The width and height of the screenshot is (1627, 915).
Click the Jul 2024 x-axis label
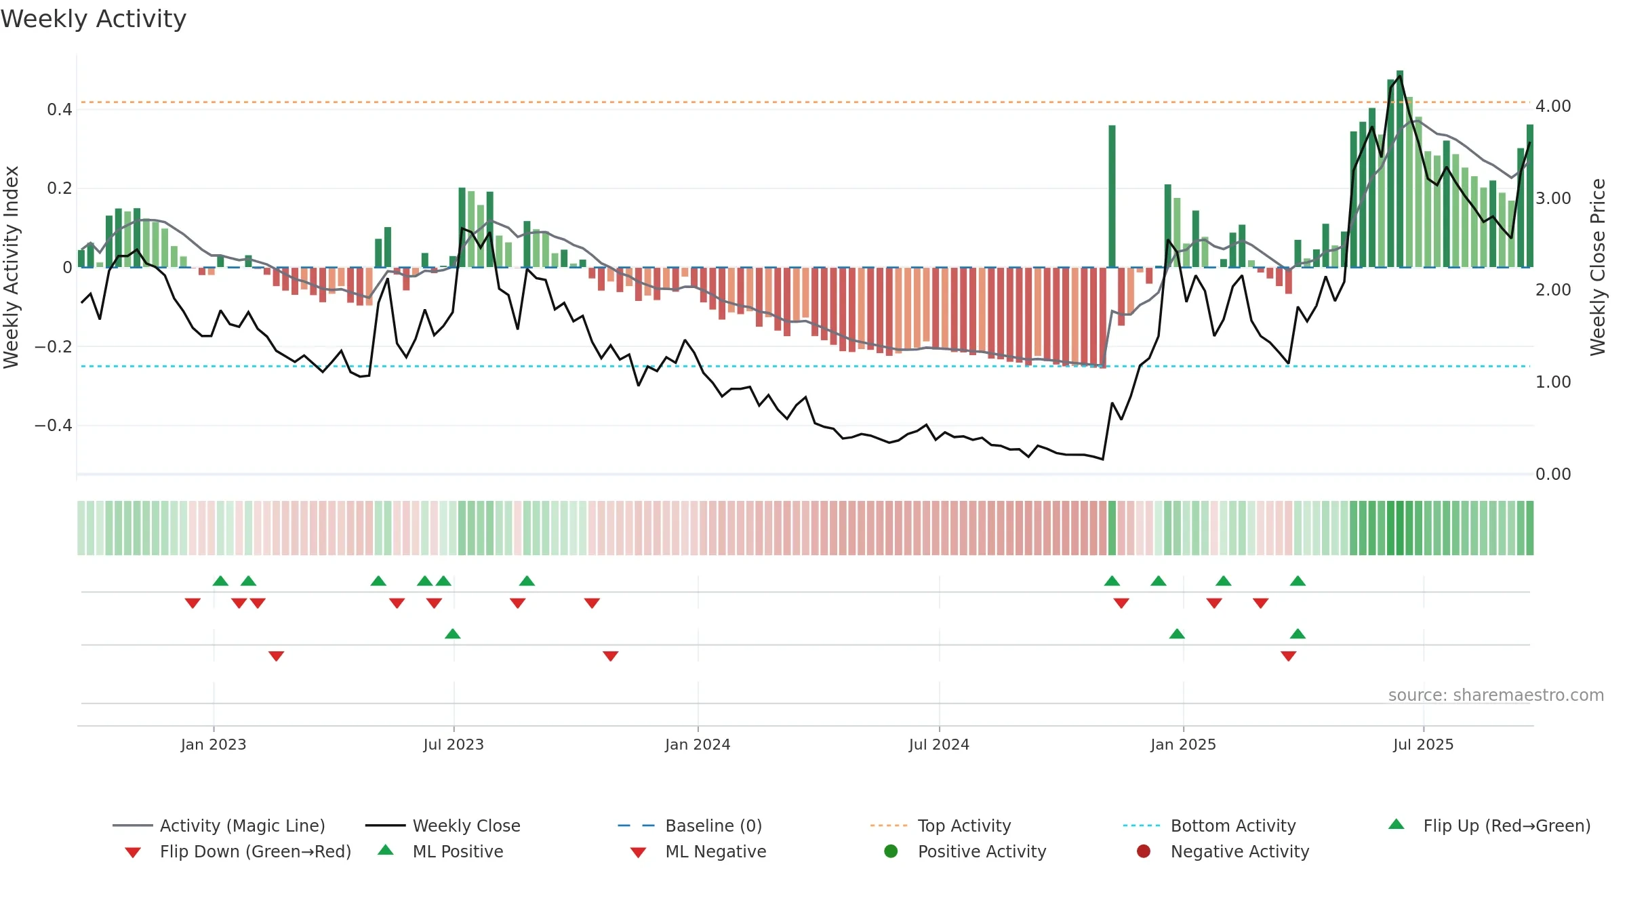point(939,744)
